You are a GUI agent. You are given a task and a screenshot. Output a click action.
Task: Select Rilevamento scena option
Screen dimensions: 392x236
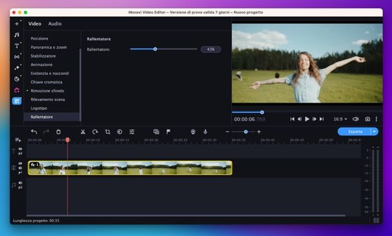48,99
